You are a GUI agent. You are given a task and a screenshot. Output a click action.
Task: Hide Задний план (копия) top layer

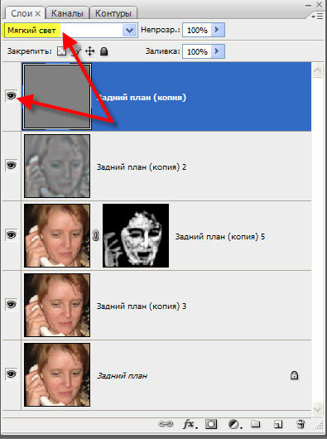pos(12,96)
